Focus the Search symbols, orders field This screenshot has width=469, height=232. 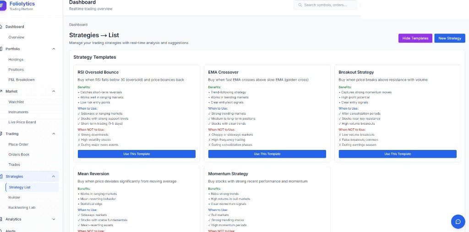325,5
